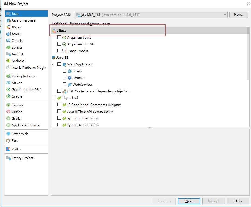Image resolution: width=251 pixels, height=207 pixels.
Task: Click the JBoss Drools framework icon
Action: point(64,51)
